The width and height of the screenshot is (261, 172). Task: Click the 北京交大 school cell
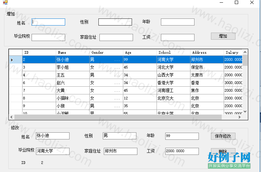tap(173, 98)
